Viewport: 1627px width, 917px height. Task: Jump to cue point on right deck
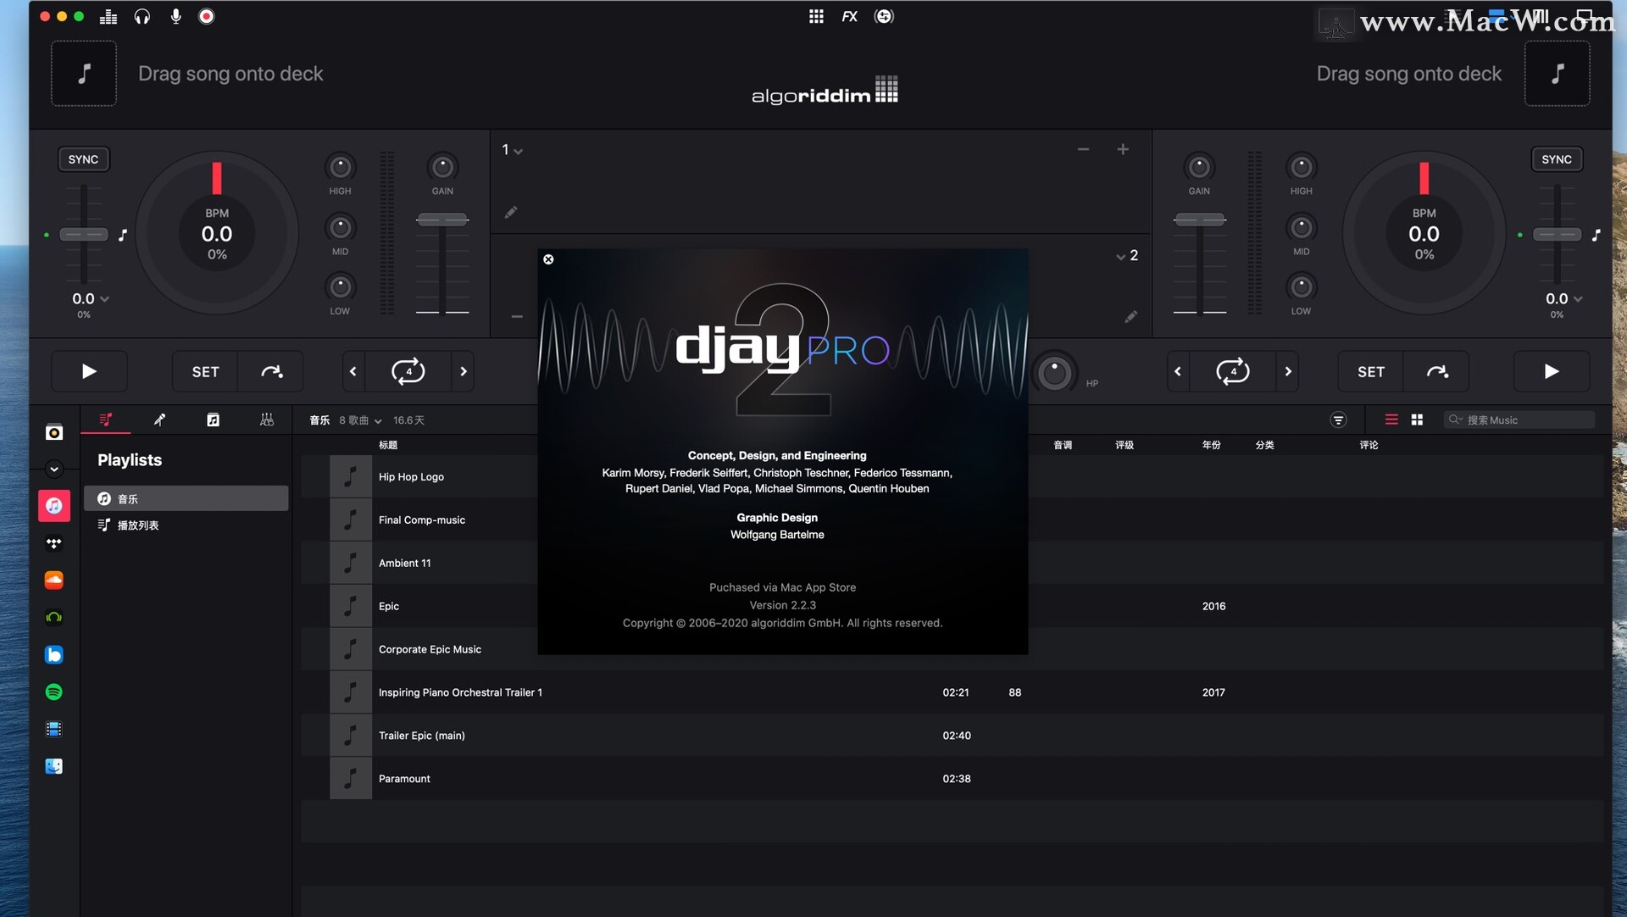pyautogui.click(x=1436, y=371)
